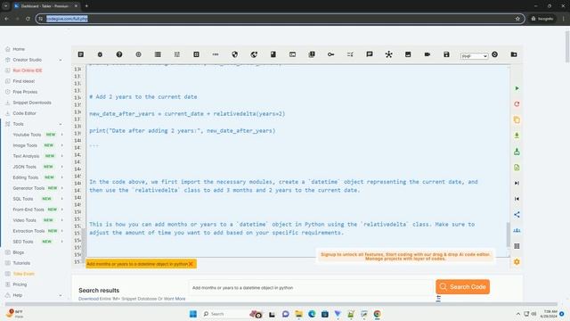Viewport: 570px width, 321px height.
Task: Open the folder icon ending the toolbar
Action: (x=514, y=54)
